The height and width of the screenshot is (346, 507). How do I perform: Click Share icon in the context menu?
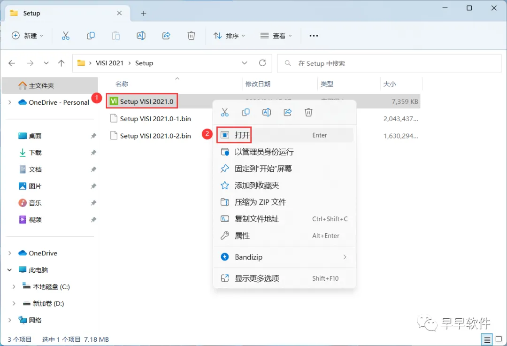(287, 112)
